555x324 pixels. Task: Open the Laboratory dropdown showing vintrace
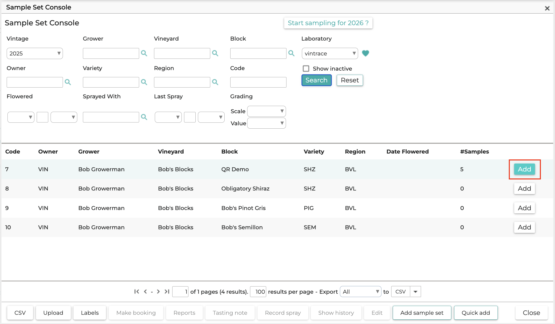330,53
